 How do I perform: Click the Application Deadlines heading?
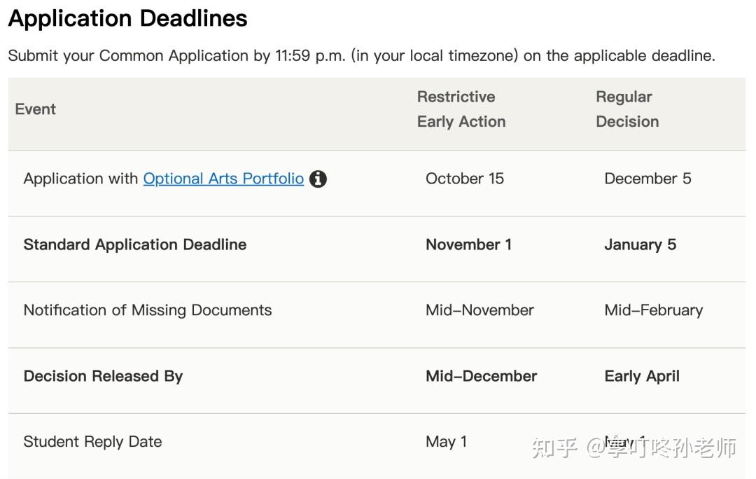(127, 18)
